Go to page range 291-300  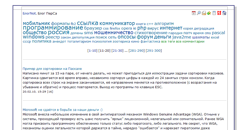click(154, 50)
